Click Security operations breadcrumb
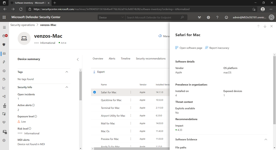Screen dimensions: 276x150 (x=23, y=25)
